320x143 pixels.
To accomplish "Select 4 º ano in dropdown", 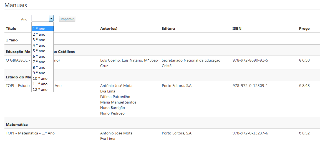I will [42, 45].
